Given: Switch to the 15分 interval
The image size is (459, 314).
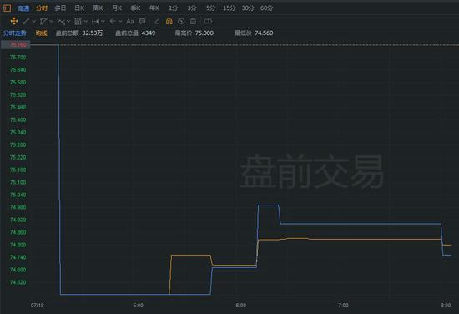Looking at the screenshot, I should point(229,8).
